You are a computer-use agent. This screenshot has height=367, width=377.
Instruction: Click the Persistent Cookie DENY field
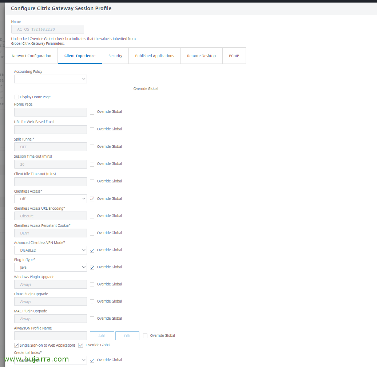[51, 233]
